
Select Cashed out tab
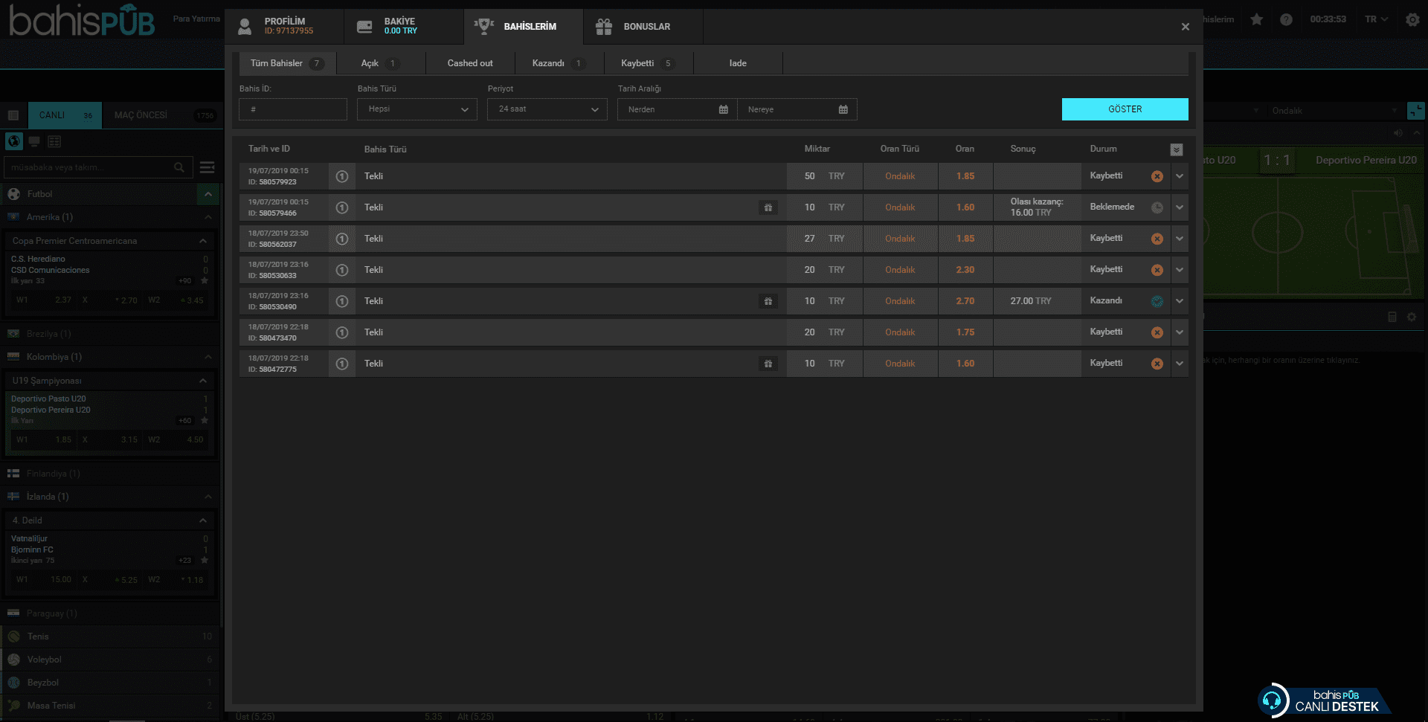[470, 63]
